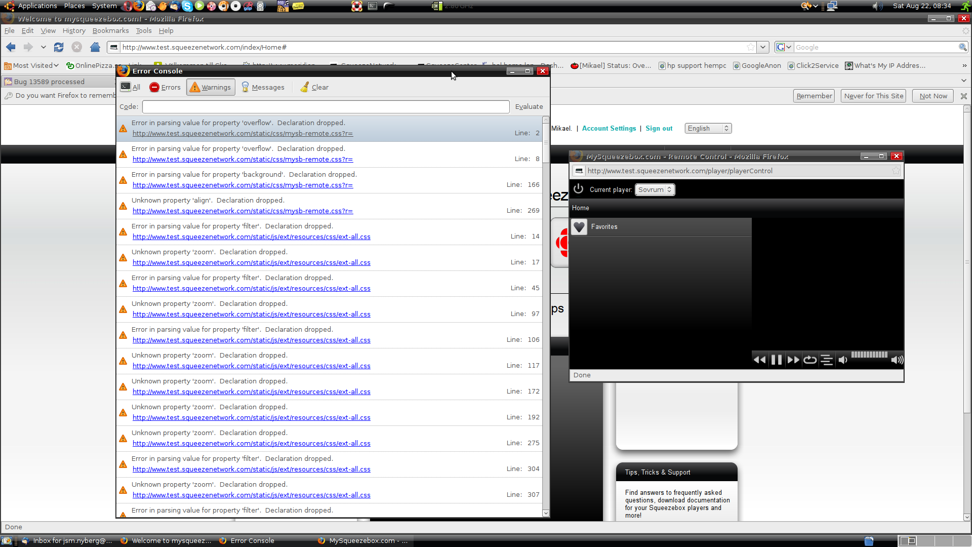Adjust the remote control volume bar
Image resolution: width=972 pixels, height=547 pixels.
click(x=869, y=355)
